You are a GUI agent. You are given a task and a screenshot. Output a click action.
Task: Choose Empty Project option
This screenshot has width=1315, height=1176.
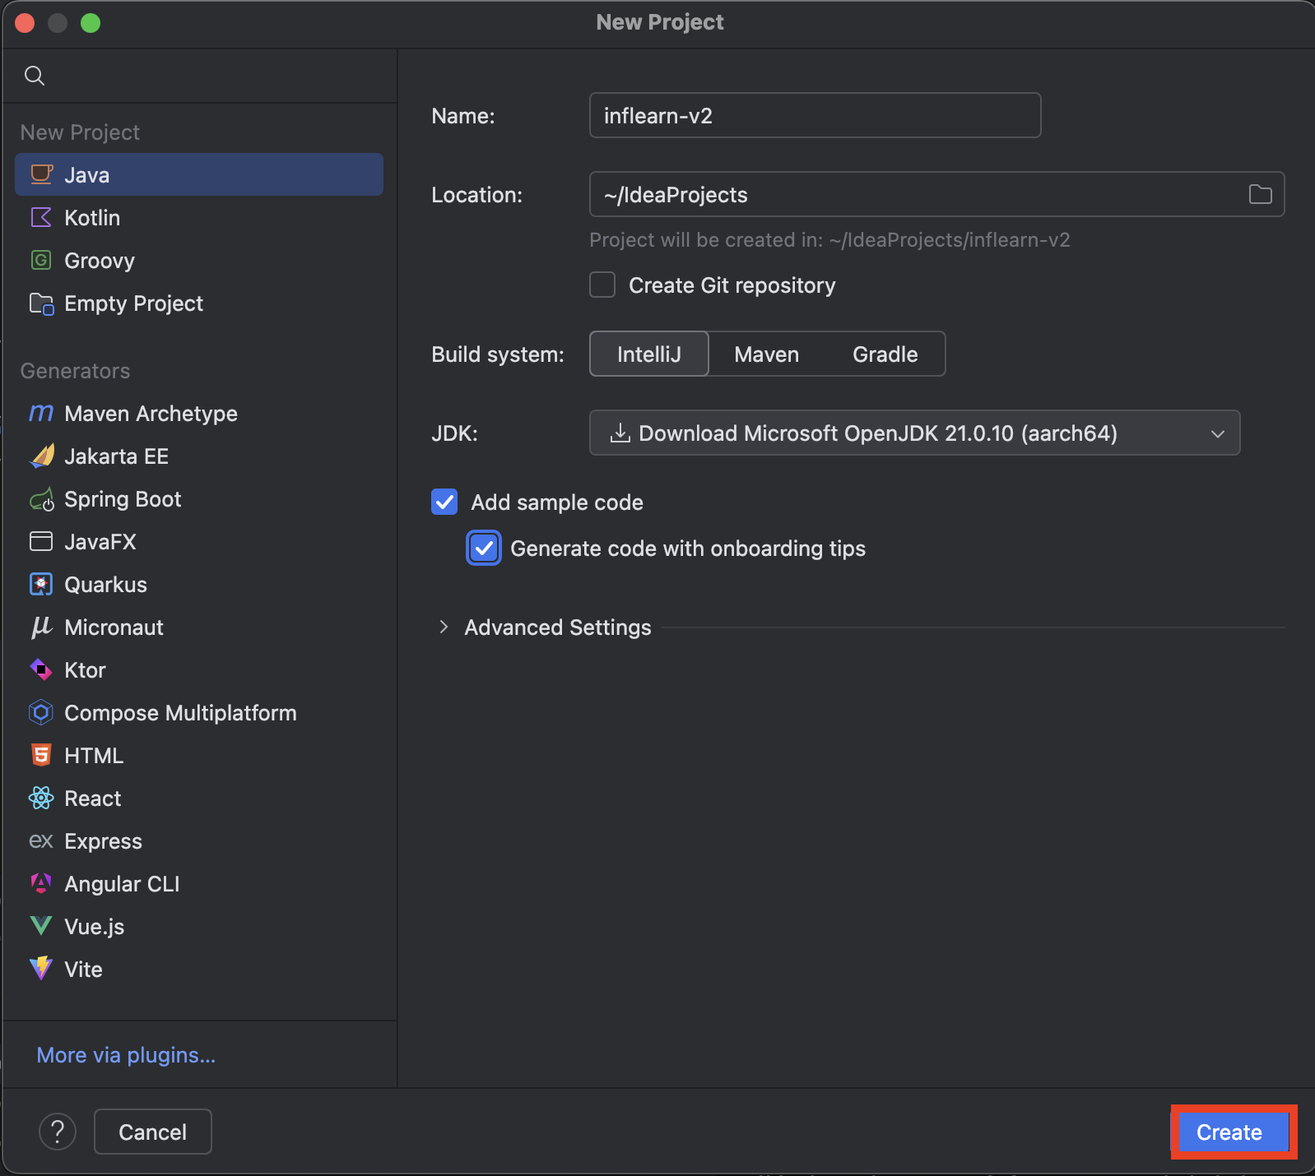[x=199, y=303]
